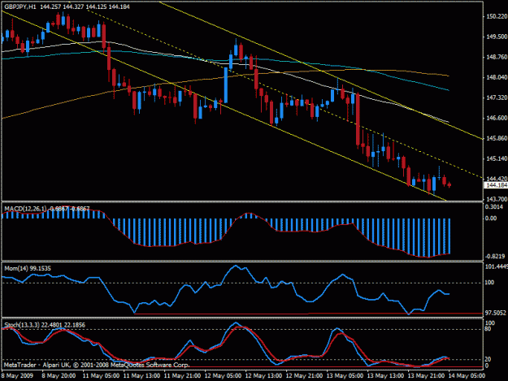Viewport: 508px width, 381px height.
Task: Click the 12 May 05:00 time label
Action: coord(223,376)
